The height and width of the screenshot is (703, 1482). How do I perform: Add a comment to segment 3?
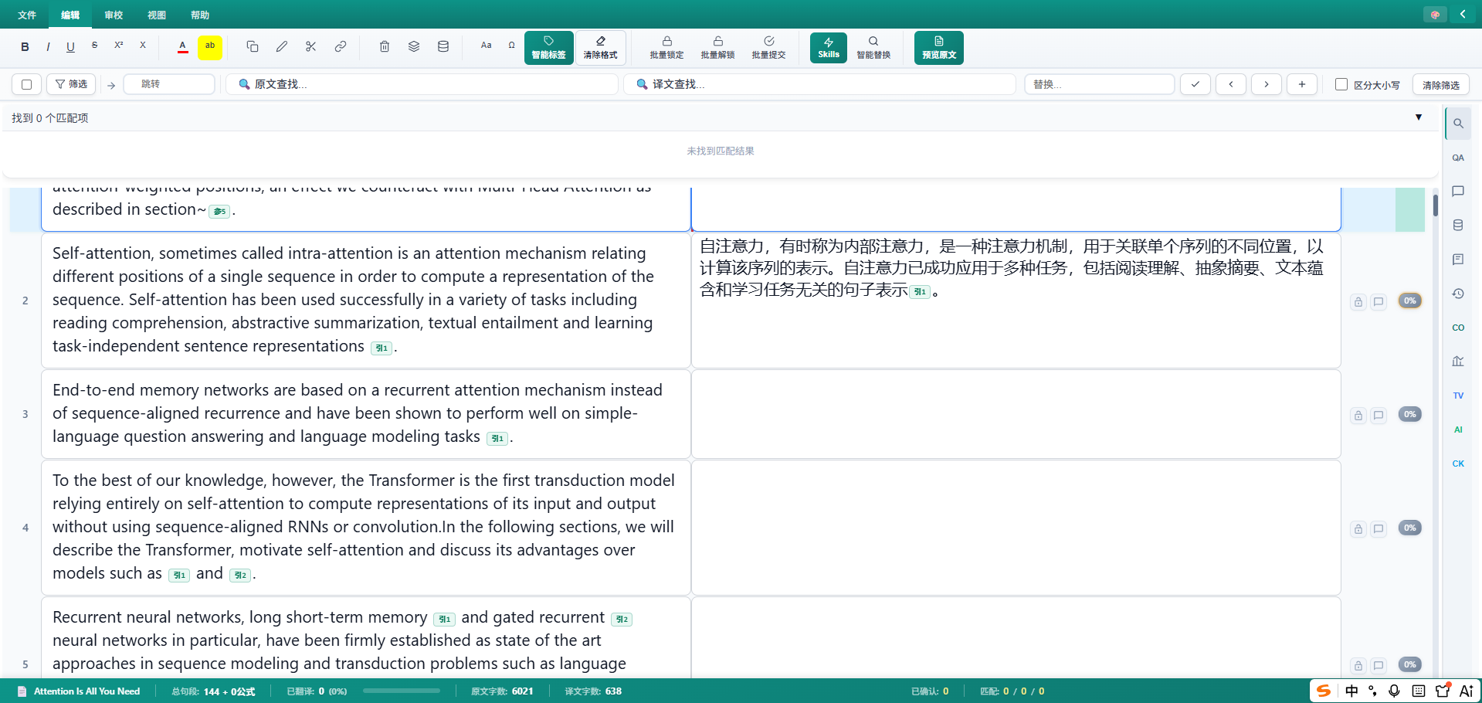point(1379,416)
